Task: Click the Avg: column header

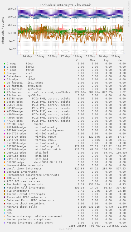Action: click(107, 60)
